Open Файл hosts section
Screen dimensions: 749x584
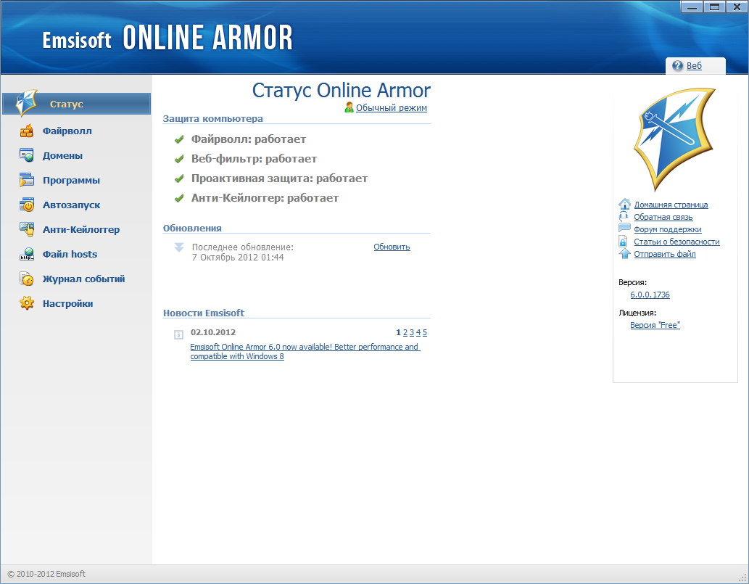tap(70, 254)
